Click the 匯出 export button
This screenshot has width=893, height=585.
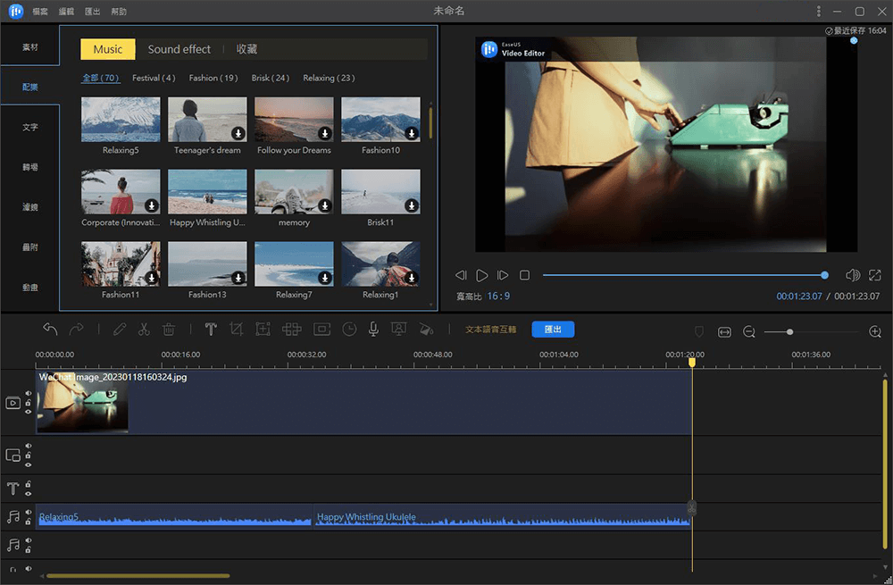point(553,329)
